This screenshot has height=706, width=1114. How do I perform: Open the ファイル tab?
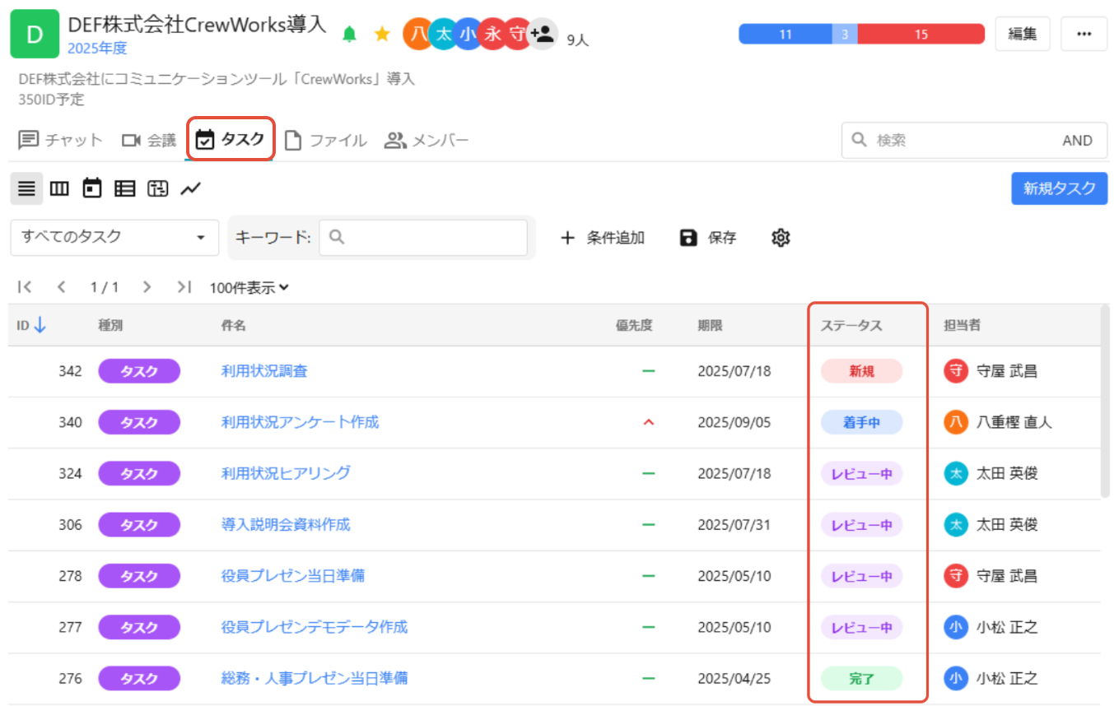coord(325,140)
